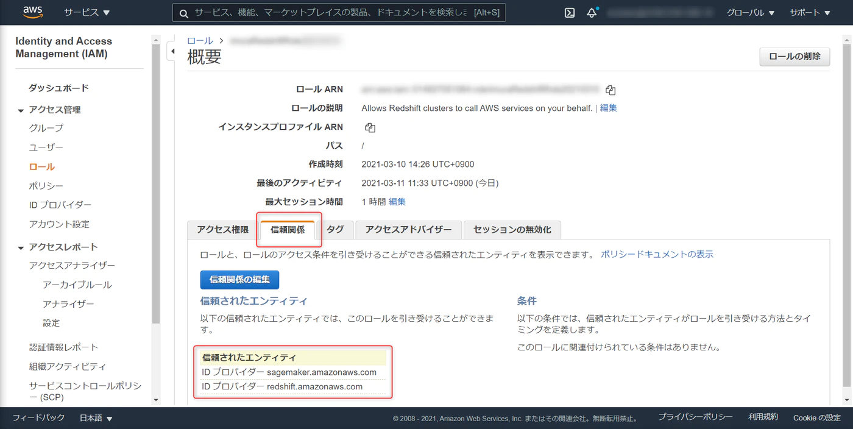Click the ロールの削除 button
This screenshot has height=429, width=853.
point(795,57)
